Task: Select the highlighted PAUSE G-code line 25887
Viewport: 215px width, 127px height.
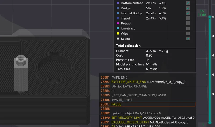Action: coord(148,104)
